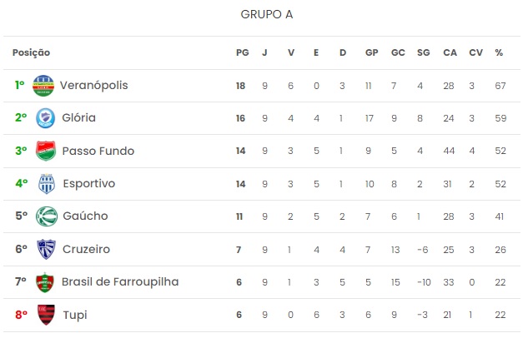Click the Cruzeiro team crest

click(x=46, y=249)
